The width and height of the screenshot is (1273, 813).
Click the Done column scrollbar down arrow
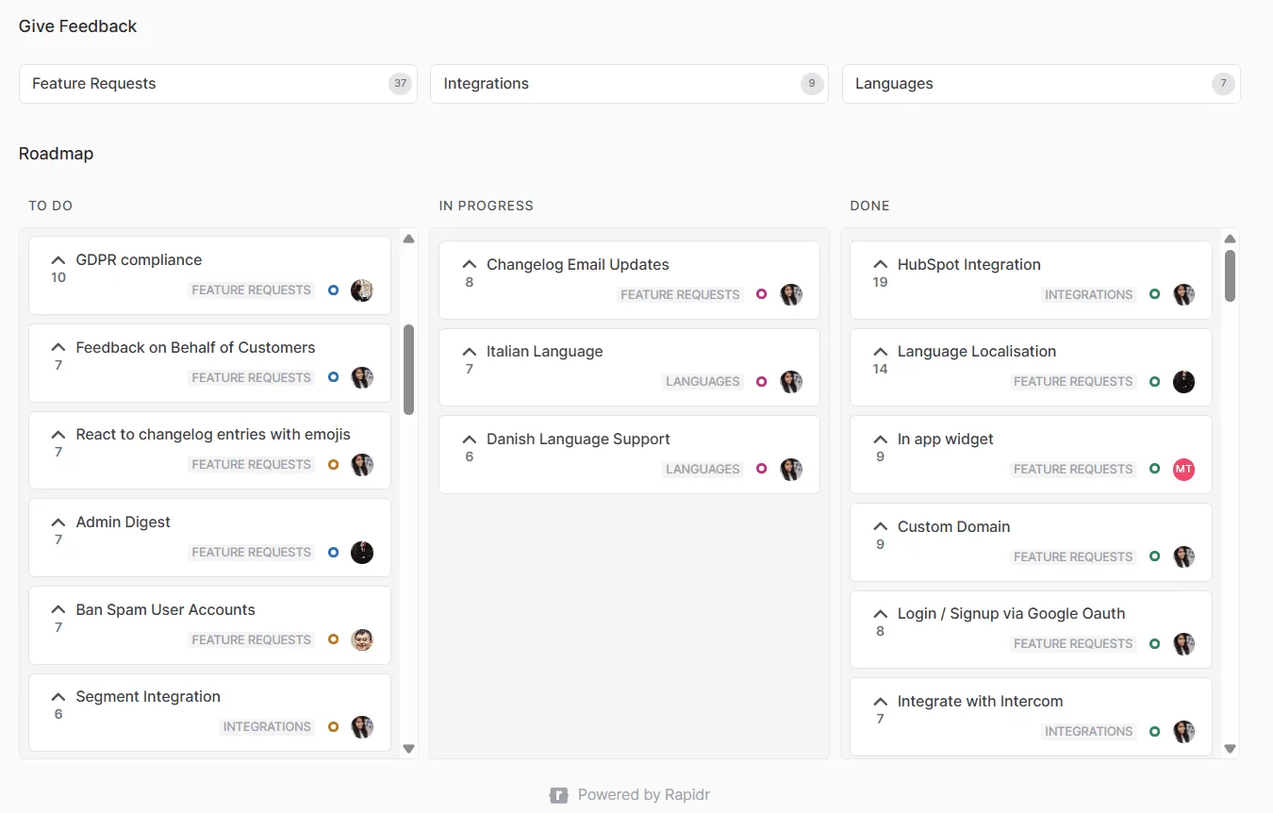(x=1230, y=749)
